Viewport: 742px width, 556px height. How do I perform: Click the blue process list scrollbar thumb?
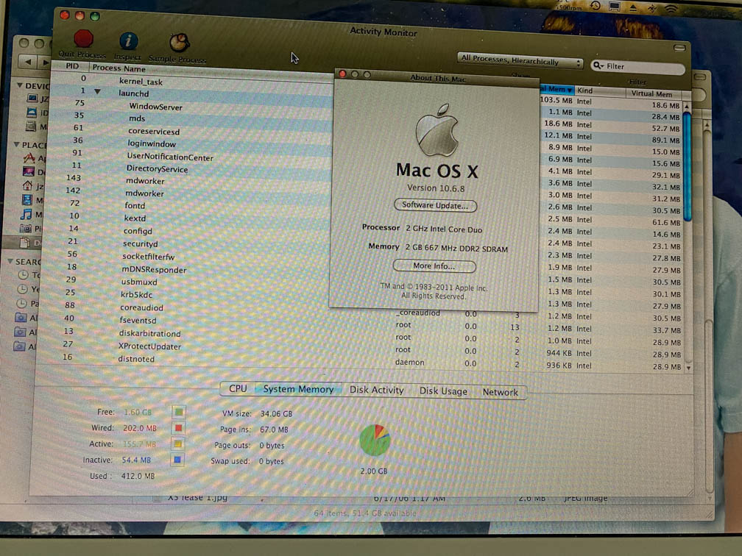(688, 165)
